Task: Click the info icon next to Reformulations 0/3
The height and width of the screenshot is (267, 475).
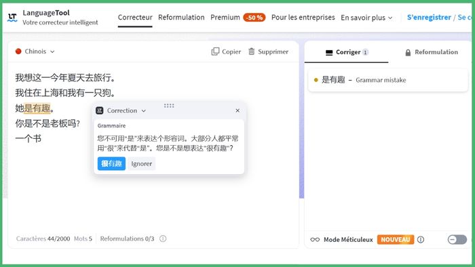Action: pyautogui.click(x=163, y=239)
